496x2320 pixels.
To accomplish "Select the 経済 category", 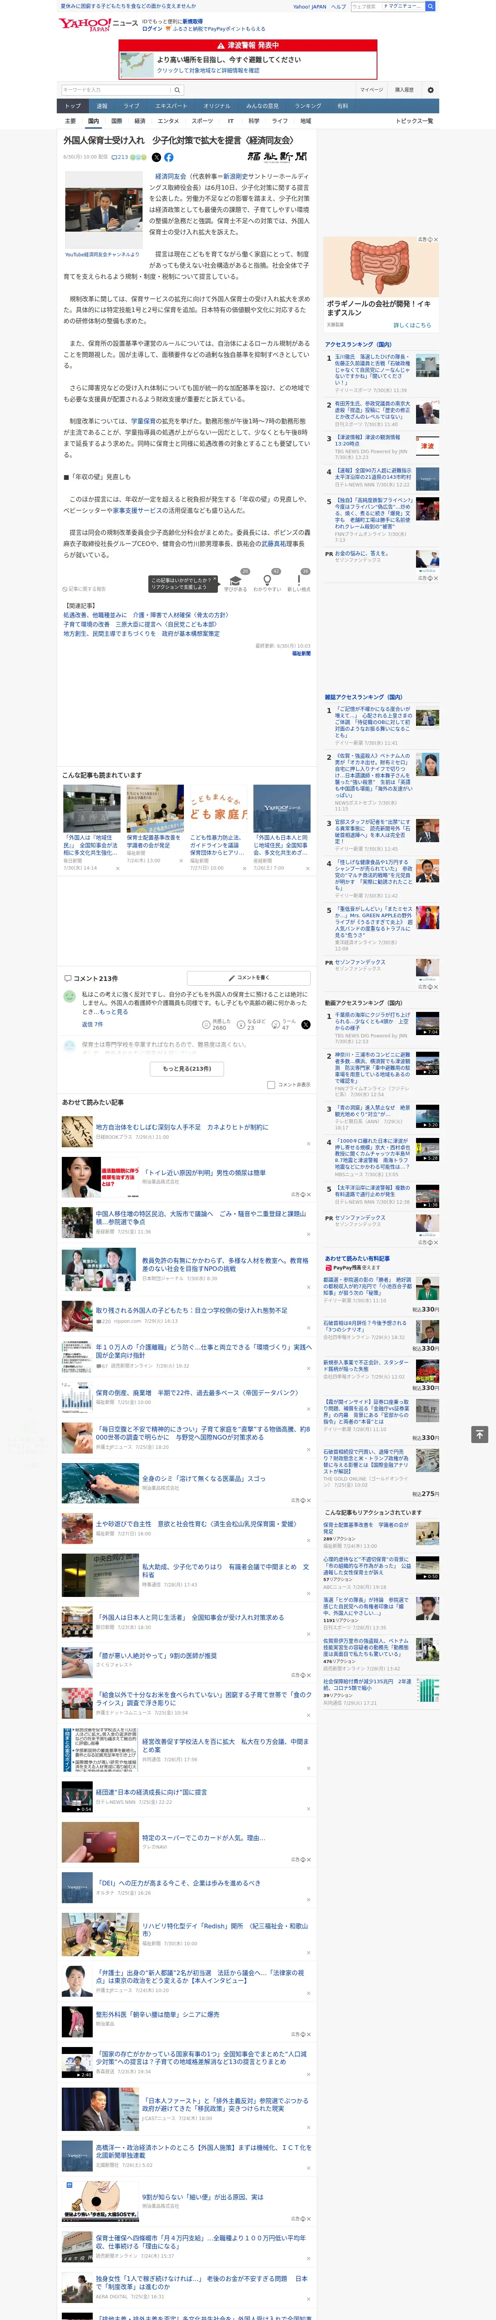I will tap(139, 121).
